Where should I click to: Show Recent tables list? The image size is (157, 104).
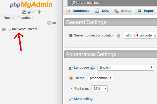9,18
